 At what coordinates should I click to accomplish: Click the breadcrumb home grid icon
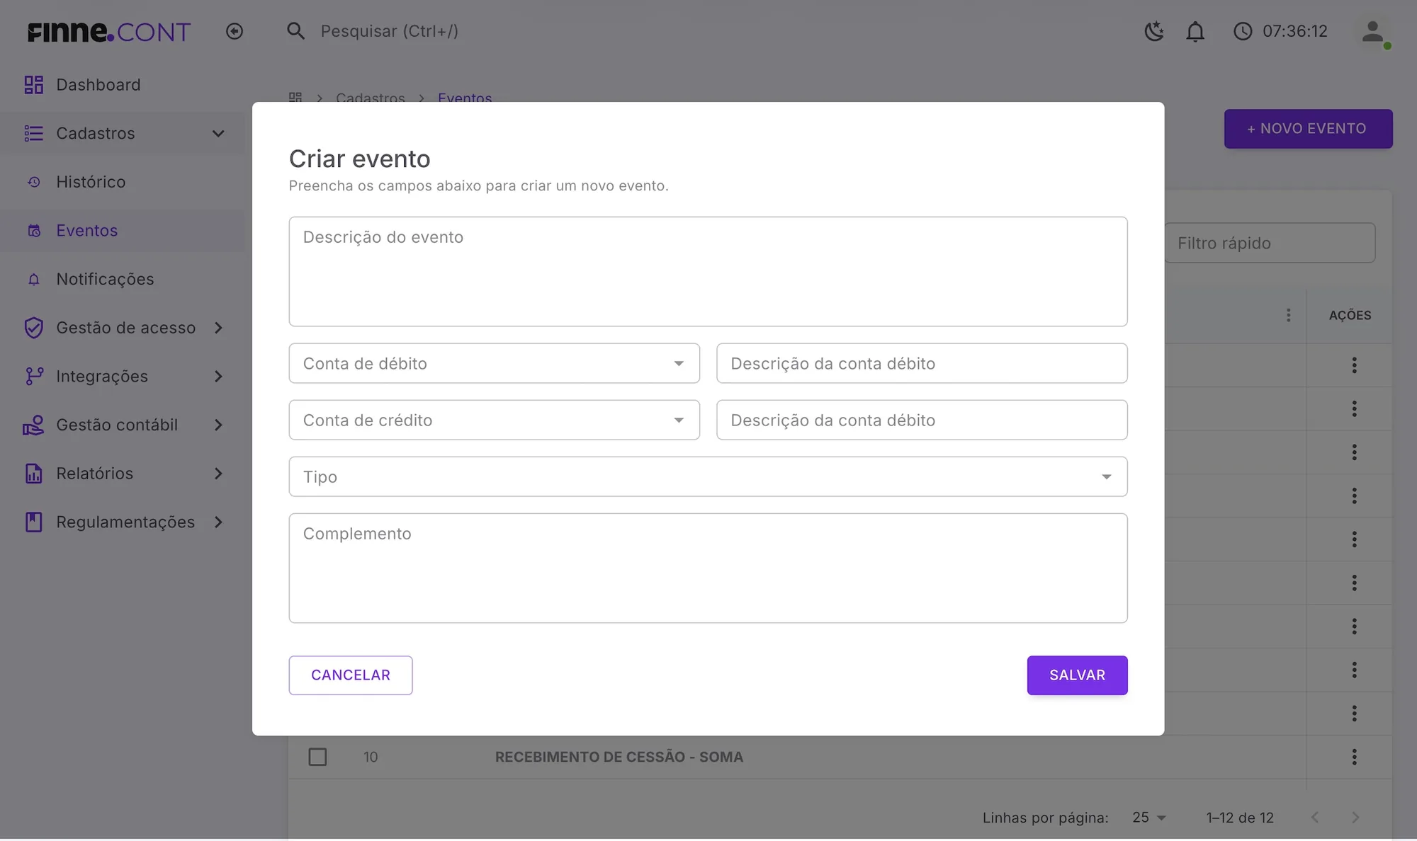tap(295, 97)
